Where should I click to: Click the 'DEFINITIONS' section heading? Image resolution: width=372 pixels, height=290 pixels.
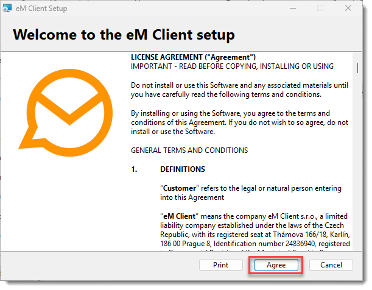coord(183,169)
